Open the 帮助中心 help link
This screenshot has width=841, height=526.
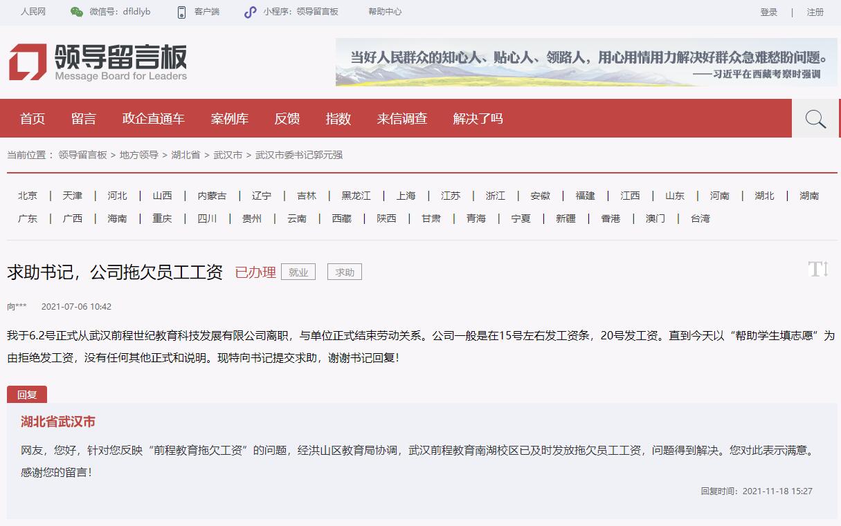(385, 12)
